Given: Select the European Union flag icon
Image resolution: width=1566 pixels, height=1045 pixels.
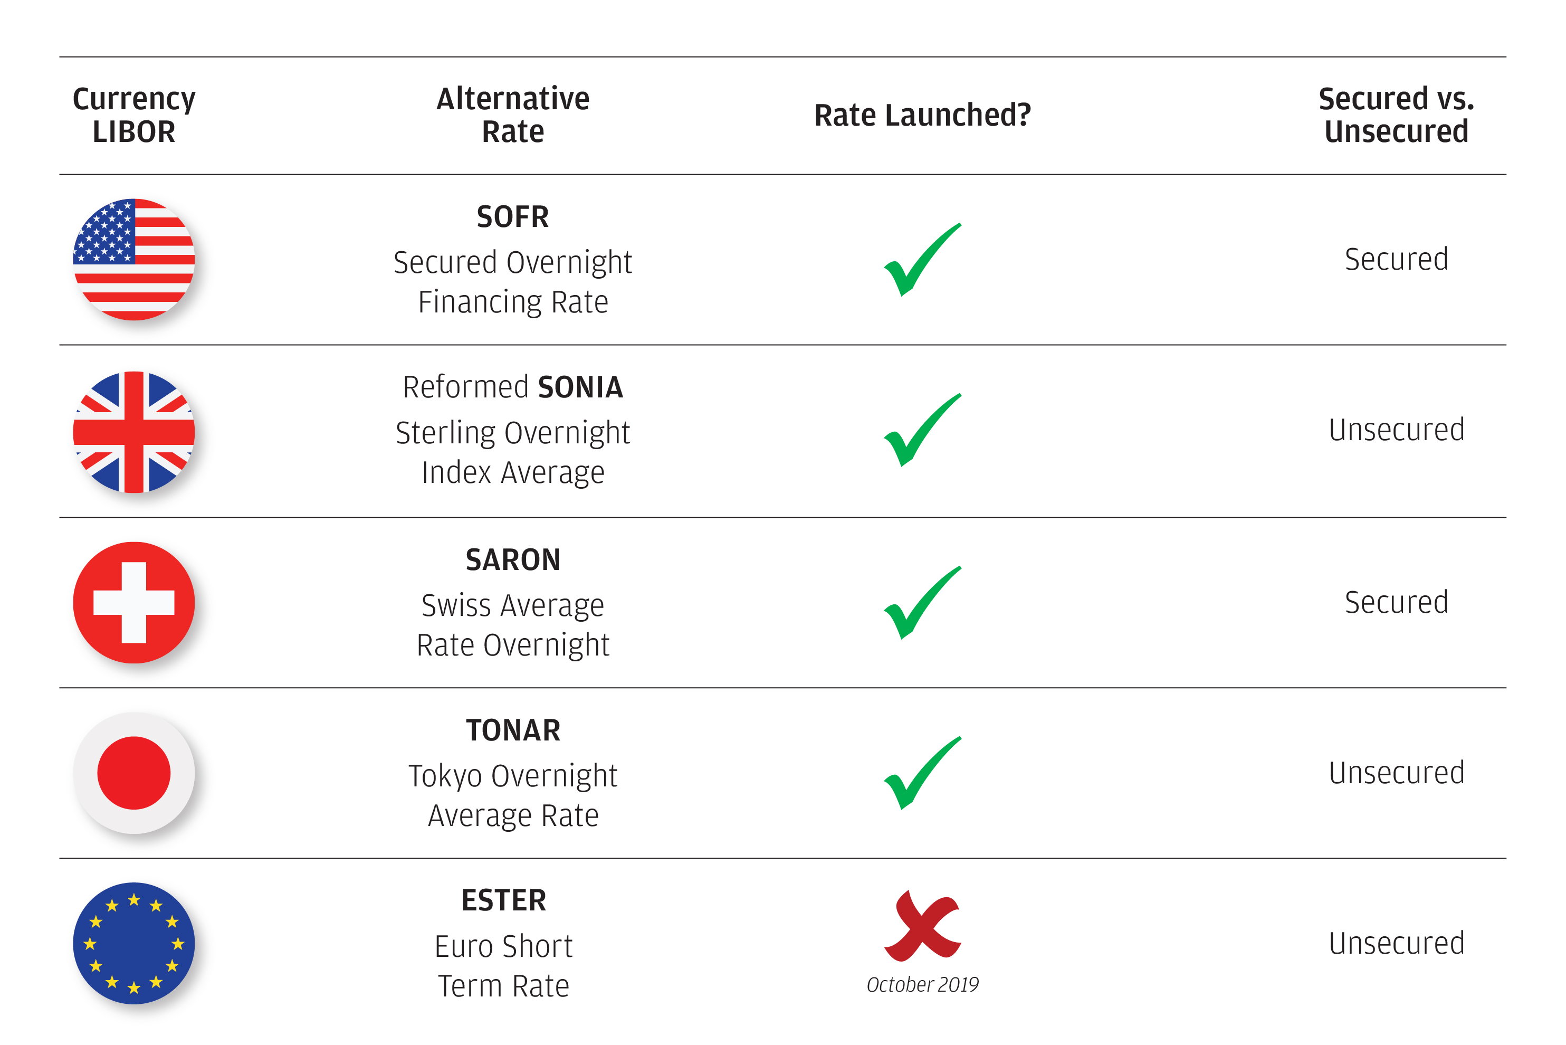Looking at the screenshot, I should [x=134, y=944].
